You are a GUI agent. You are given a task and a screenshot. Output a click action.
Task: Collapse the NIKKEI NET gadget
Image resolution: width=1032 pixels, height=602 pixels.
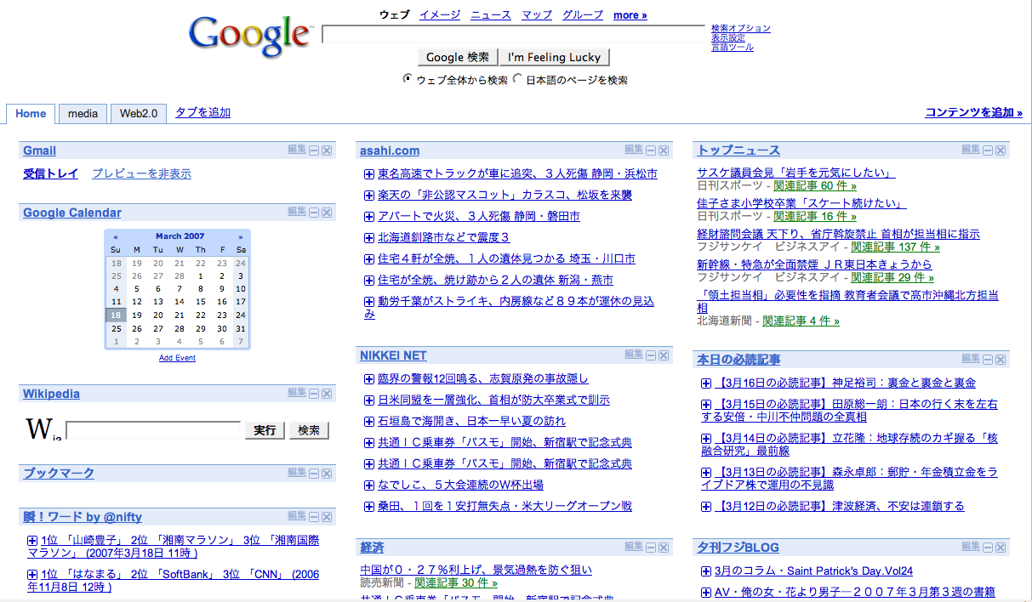click(651, 355)
